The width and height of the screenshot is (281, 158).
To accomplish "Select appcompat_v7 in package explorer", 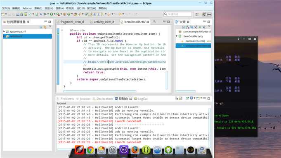I will point(18,31).
